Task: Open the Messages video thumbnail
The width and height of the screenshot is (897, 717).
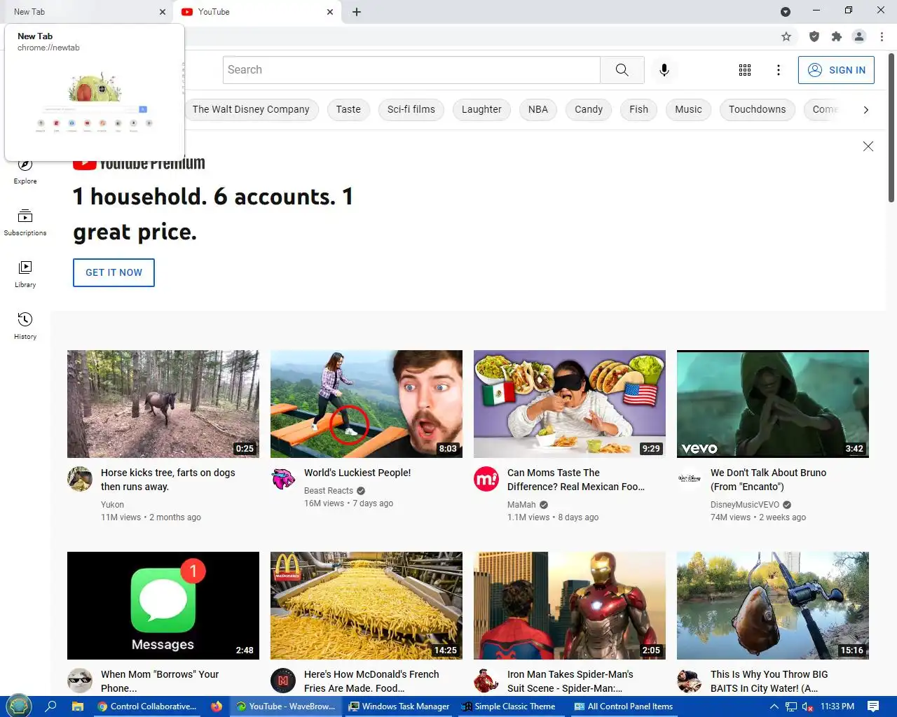Action: (163, 606)
